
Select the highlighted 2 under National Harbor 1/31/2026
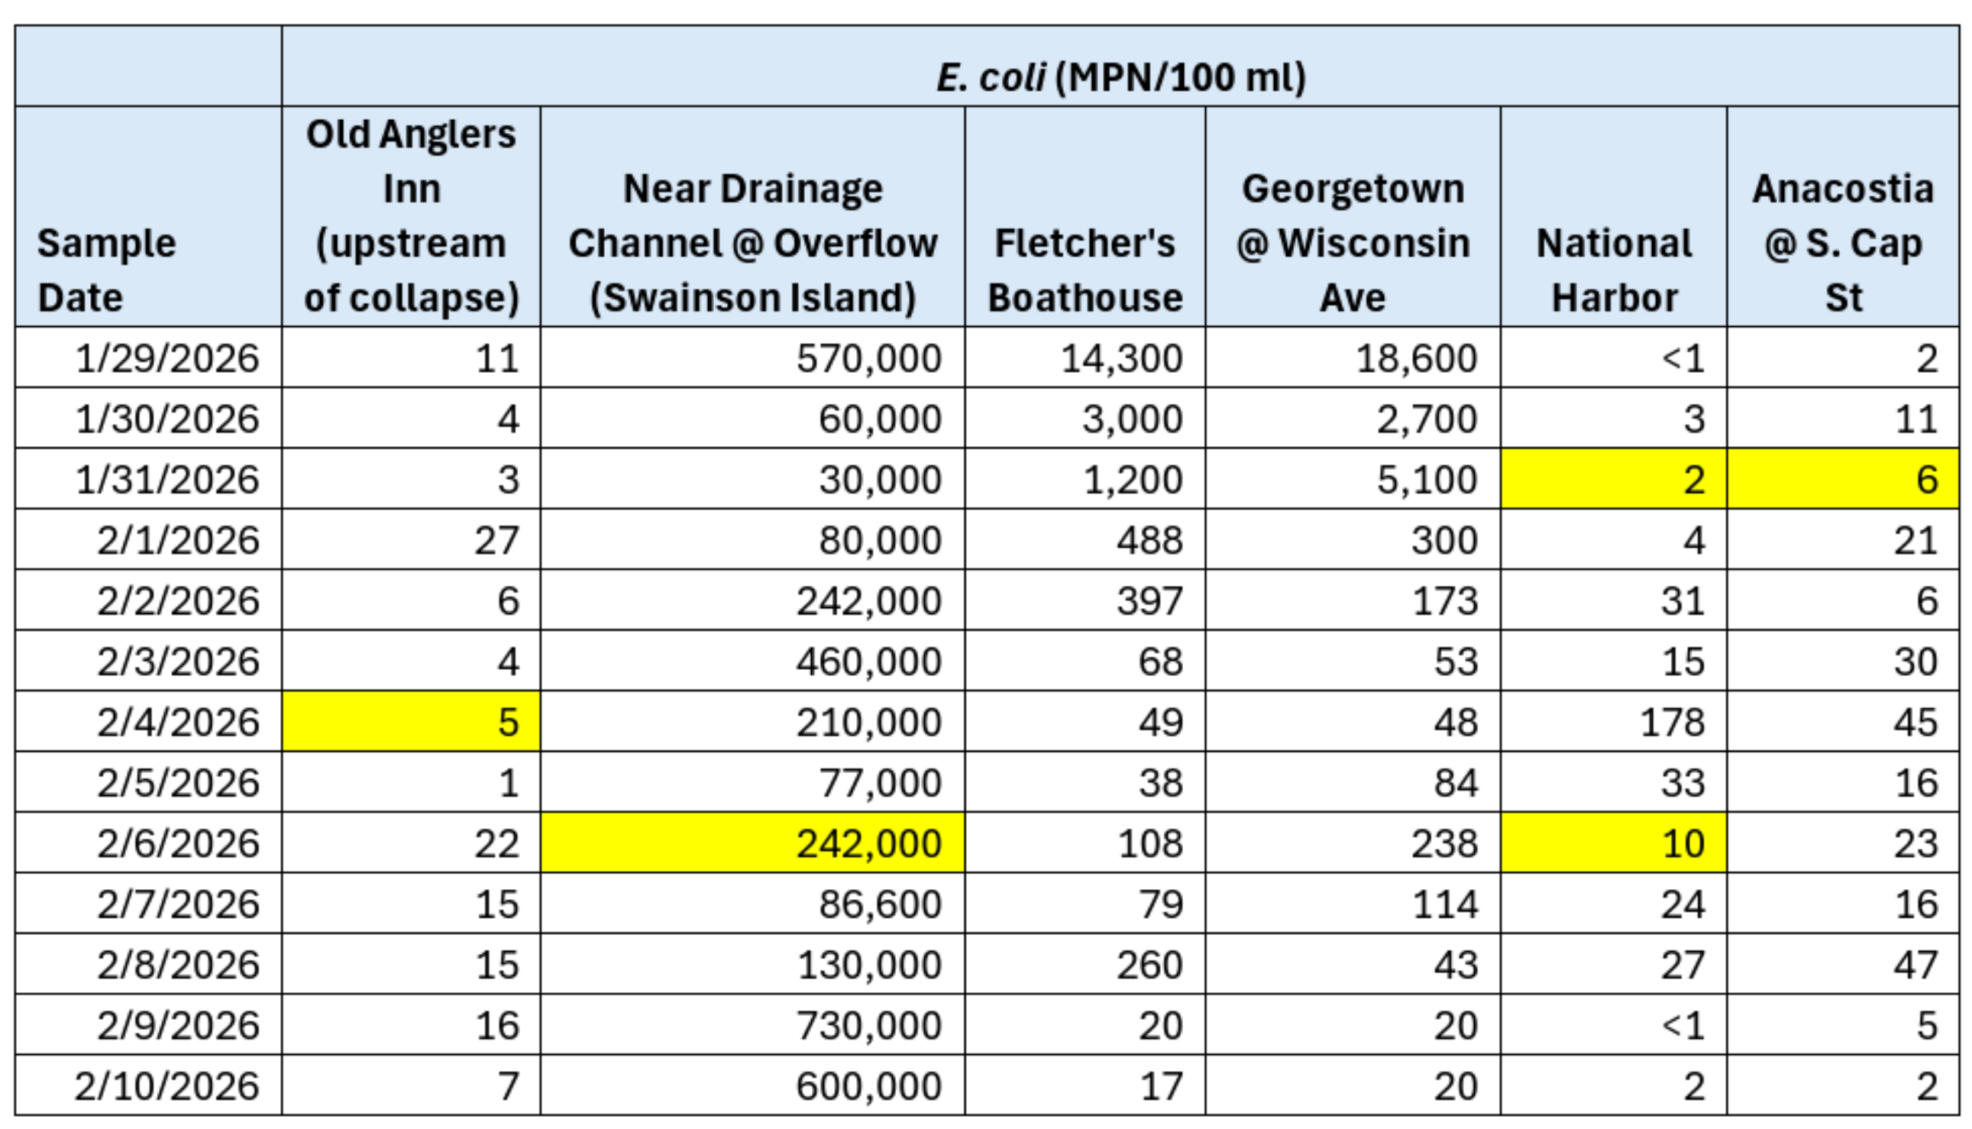click(1612, 479)
